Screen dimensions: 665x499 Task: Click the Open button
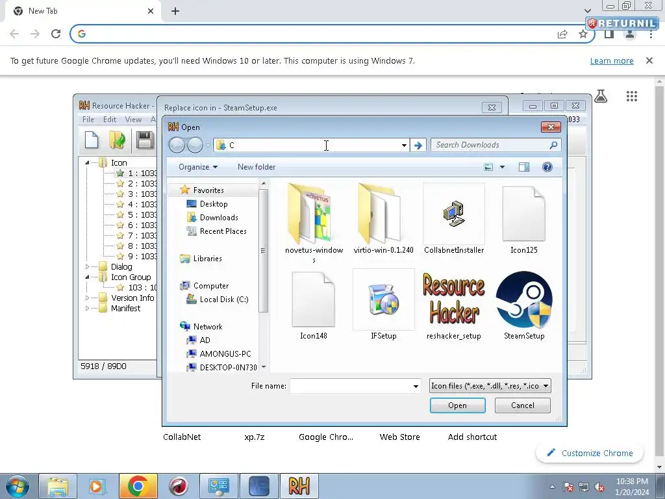(x=457, y=405)
